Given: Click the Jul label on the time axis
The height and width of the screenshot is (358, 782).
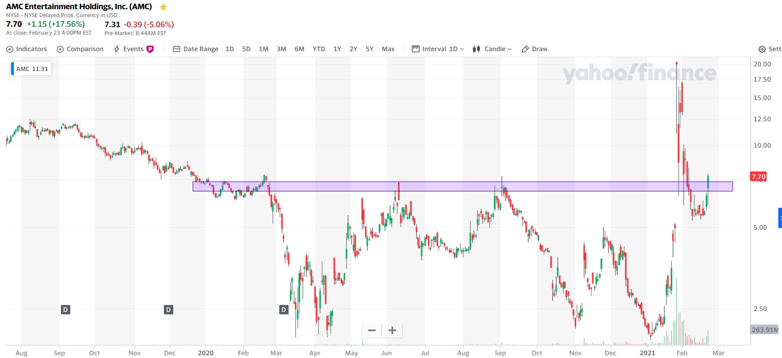Looking at the screenshot, I should (x=425, y=353).
